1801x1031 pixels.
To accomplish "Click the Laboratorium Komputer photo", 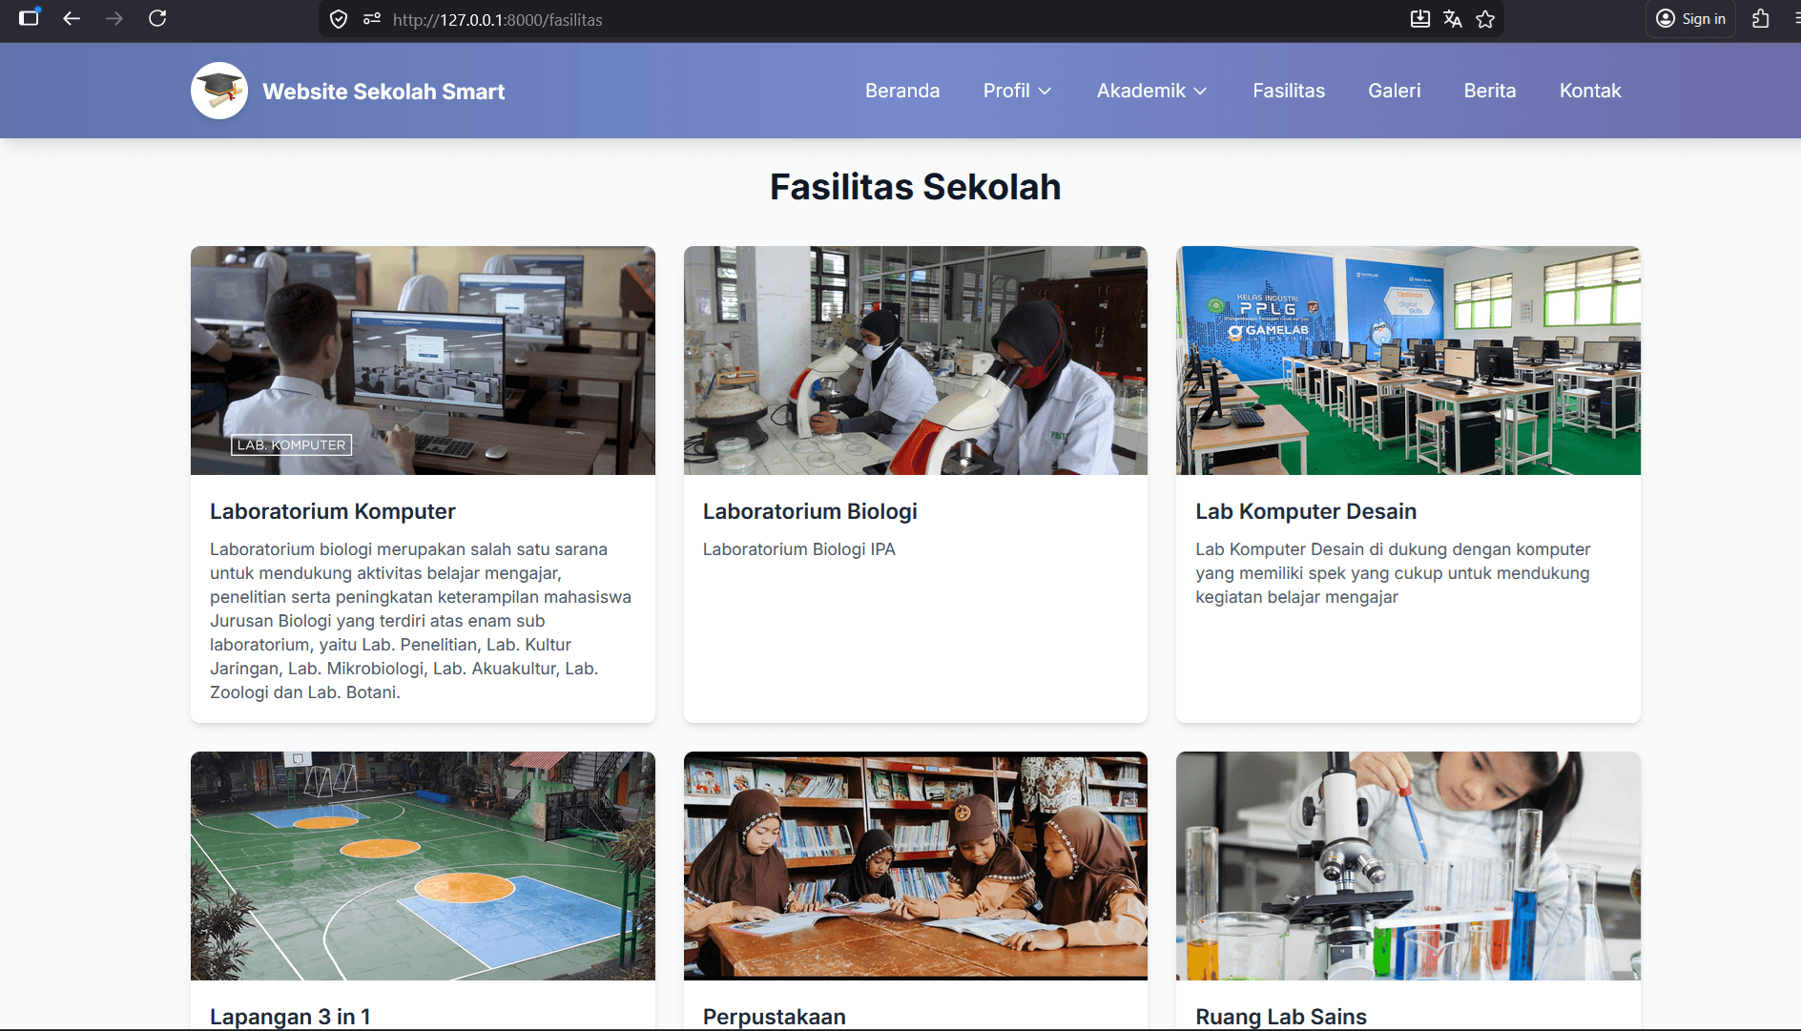I will point(423,361).
